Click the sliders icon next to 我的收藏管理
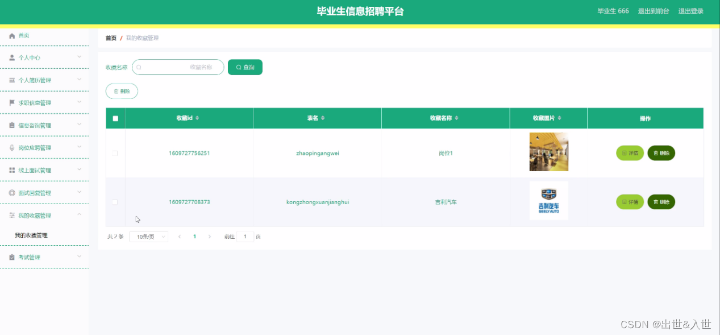 point(12,216)
